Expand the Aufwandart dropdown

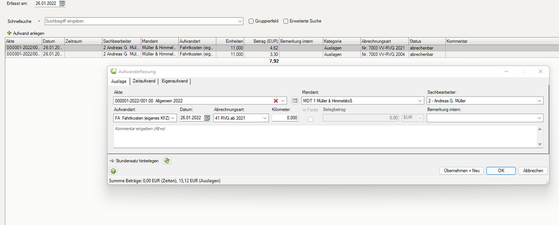[x=173, y=118]
